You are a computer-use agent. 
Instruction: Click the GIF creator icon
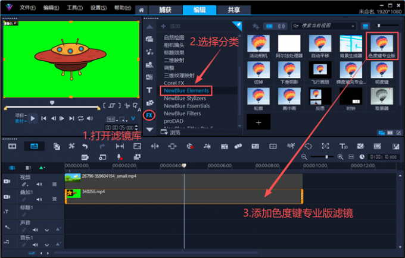pyautogui.click(x=85, y=157)
